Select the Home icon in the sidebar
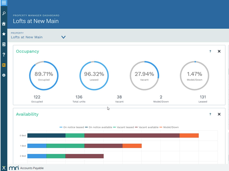The width and height of the screenshot is (229, 171). click(x=4, y=24)
